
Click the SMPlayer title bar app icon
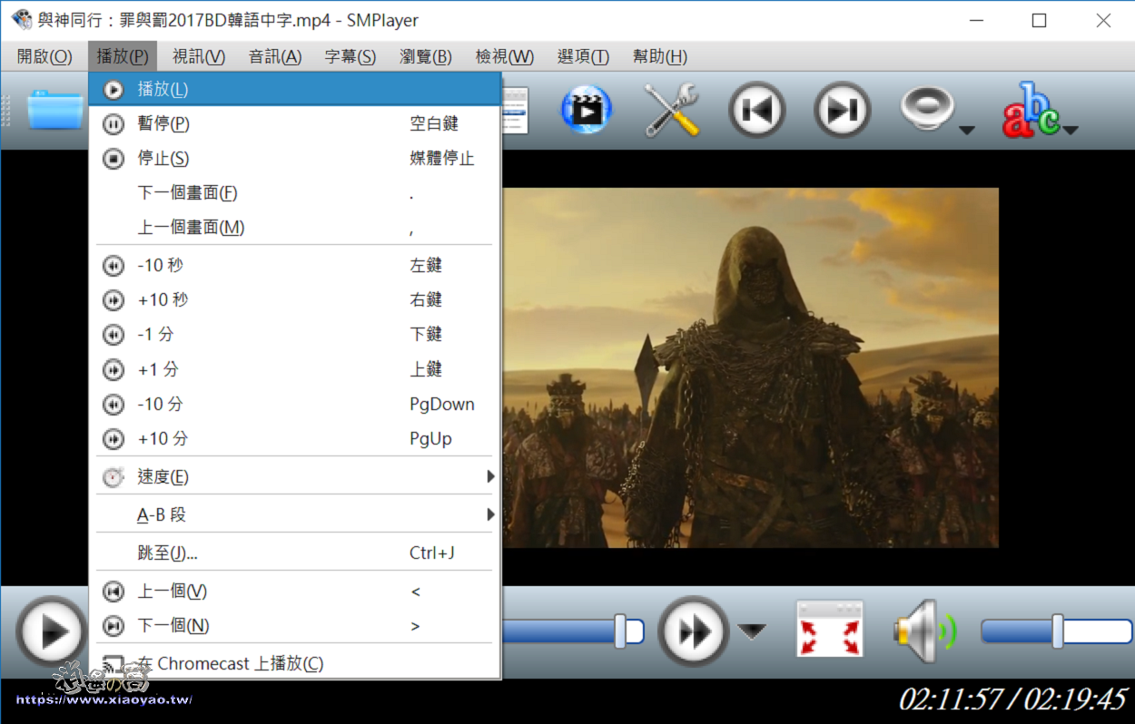pyautogui.click(x=20, y=20)
